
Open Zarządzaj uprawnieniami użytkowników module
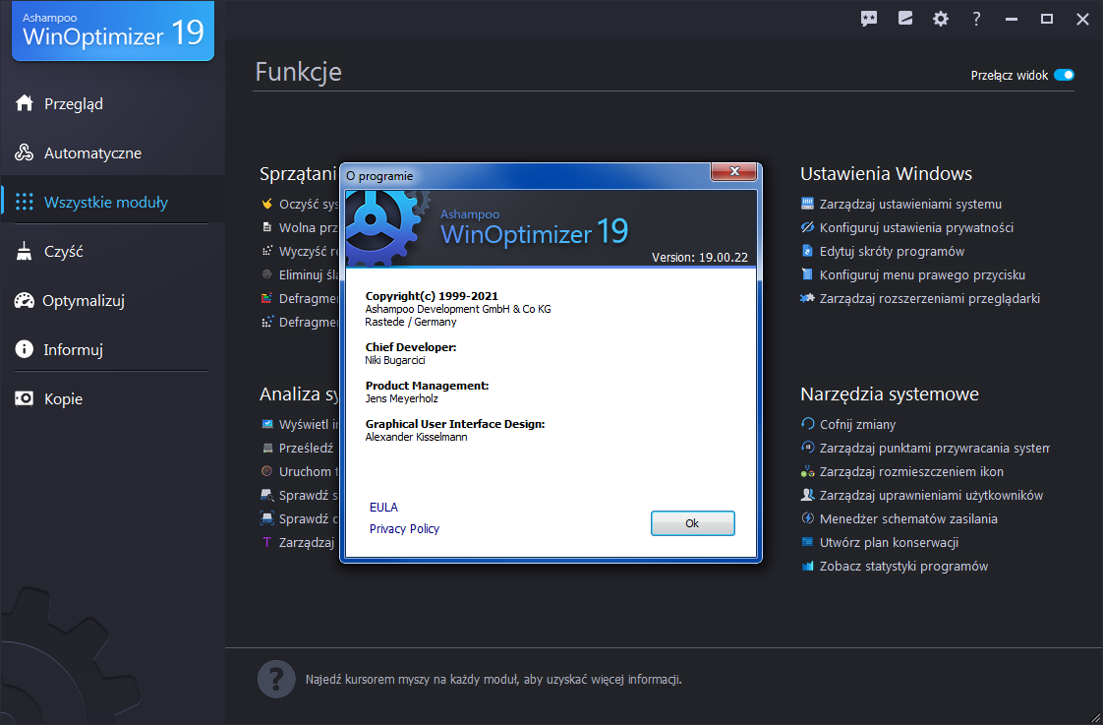click(x=931, y=496)
